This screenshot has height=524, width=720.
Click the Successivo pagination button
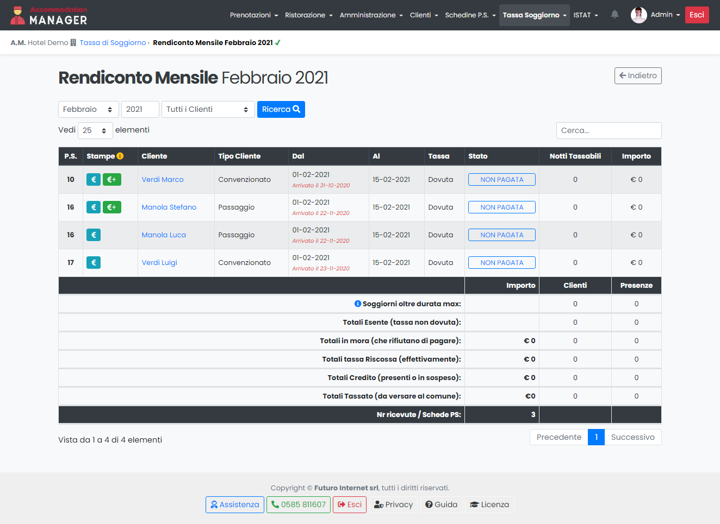632,438
